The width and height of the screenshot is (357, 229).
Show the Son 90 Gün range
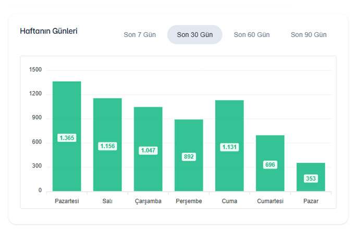[x=309, y=35]
